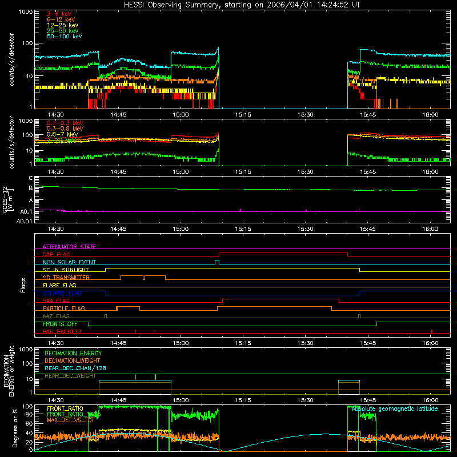Click the yellow "0.8-7 MeV" legend label
Screen dimensions: 457x457
(62, 134)
